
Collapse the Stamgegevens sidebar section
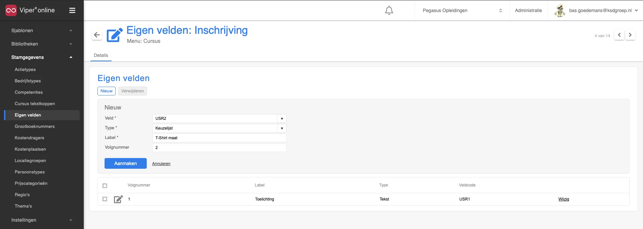coord(42,57)
